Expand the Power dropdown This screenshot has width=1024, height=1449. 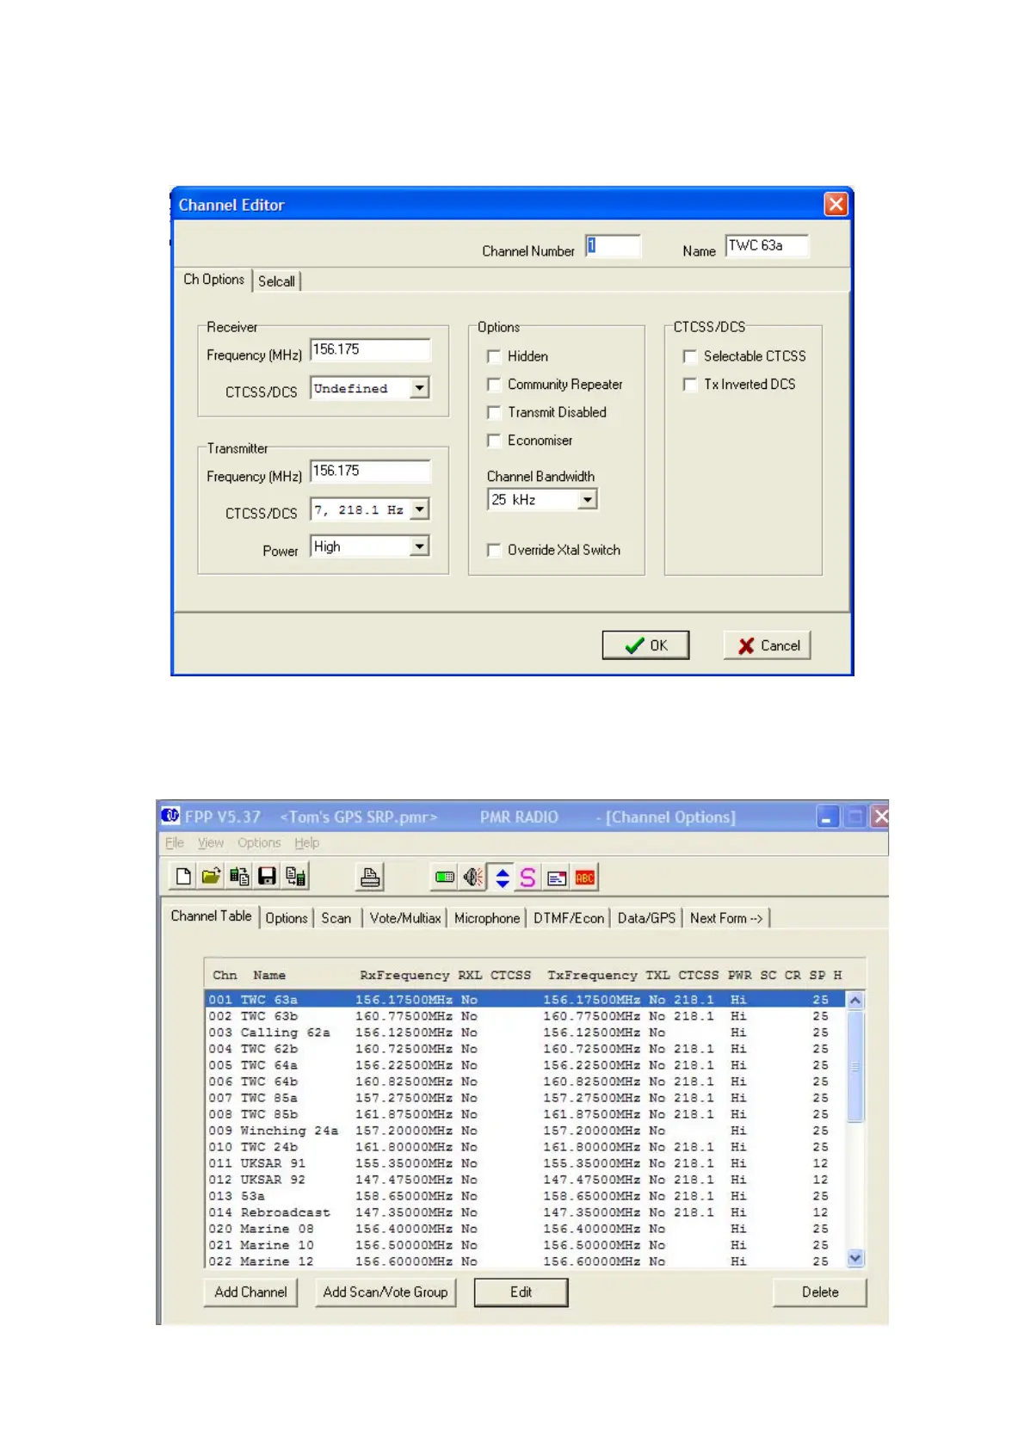pyautogui.click(x=419, y=546)
